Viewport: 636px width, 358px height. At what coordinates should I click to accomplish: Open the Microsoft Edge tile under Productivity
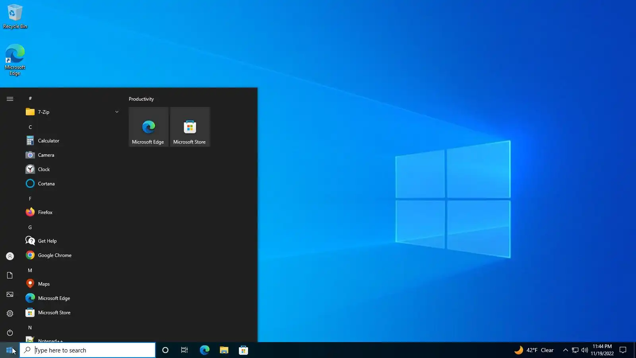[x=149, y=127]
